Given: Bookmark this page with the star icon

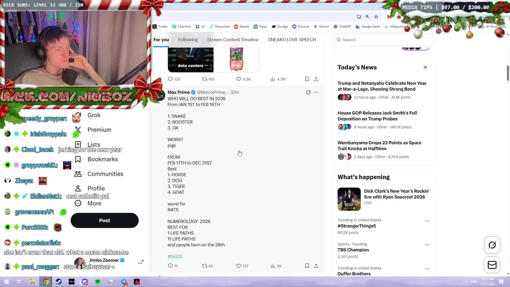Looking at the screenshot, I should point(376,17).
